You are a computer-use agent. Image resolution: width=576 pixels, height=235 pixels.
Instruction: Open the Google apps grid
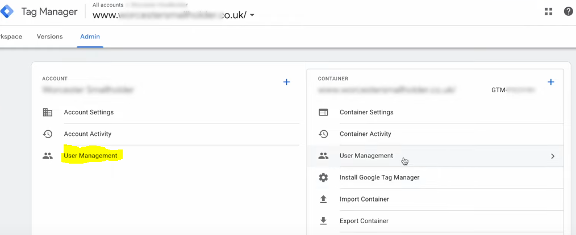coord(548,12)
